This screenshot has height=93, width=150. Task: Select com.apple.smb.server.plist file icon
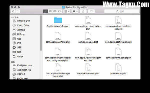pos(118,51)
